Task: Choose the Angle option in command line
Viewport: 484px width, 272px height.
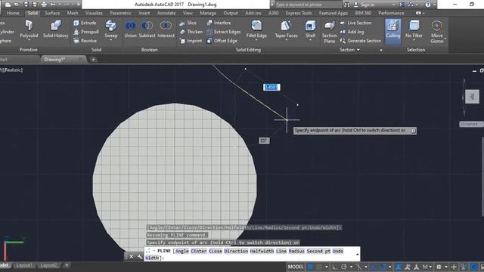Action: pyautogui.click(x=182, y=251)
